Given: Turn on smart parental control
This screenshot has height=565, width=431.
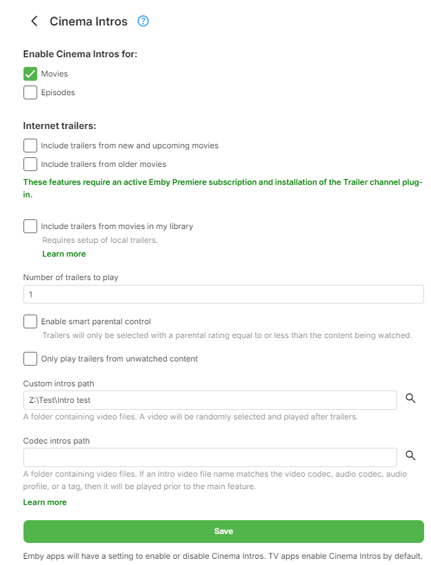Looking at the screenshot, I should click(x=30, y=321).
